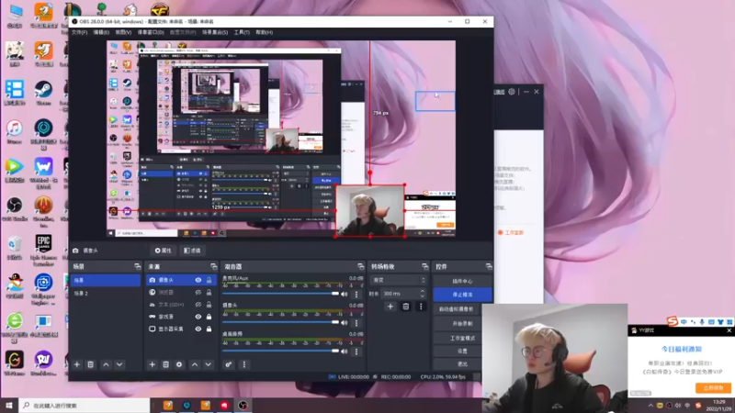Remove selected source with Sources trash icon

pyautogui.click(x=165, y=364)
